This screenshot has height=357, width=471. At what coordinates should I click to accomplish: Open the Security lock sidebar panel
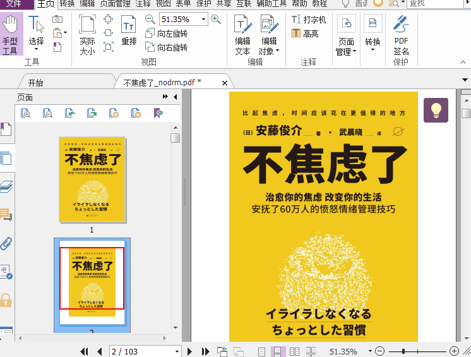(x=6, y=301)
